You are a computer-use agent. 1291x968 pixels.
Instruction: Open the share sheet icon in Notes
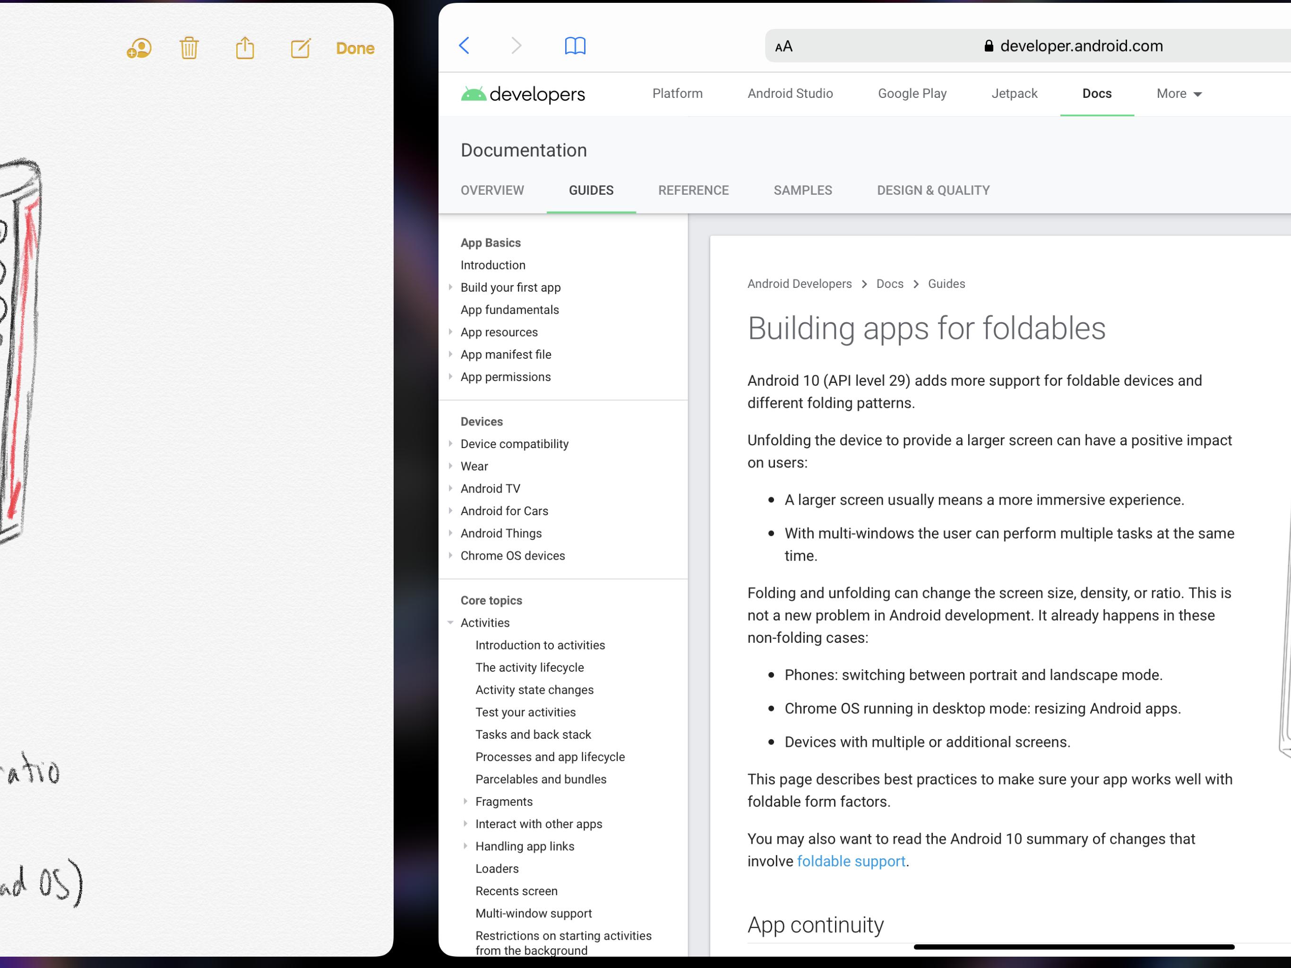point(245,47)
